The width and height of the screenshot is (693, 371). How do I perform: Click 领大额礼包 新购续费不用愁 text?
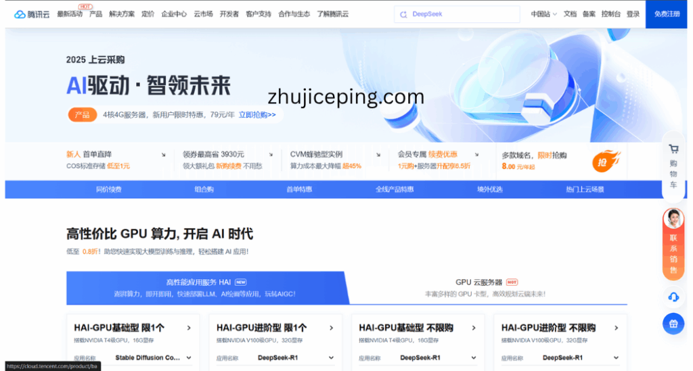coord(222,166)
